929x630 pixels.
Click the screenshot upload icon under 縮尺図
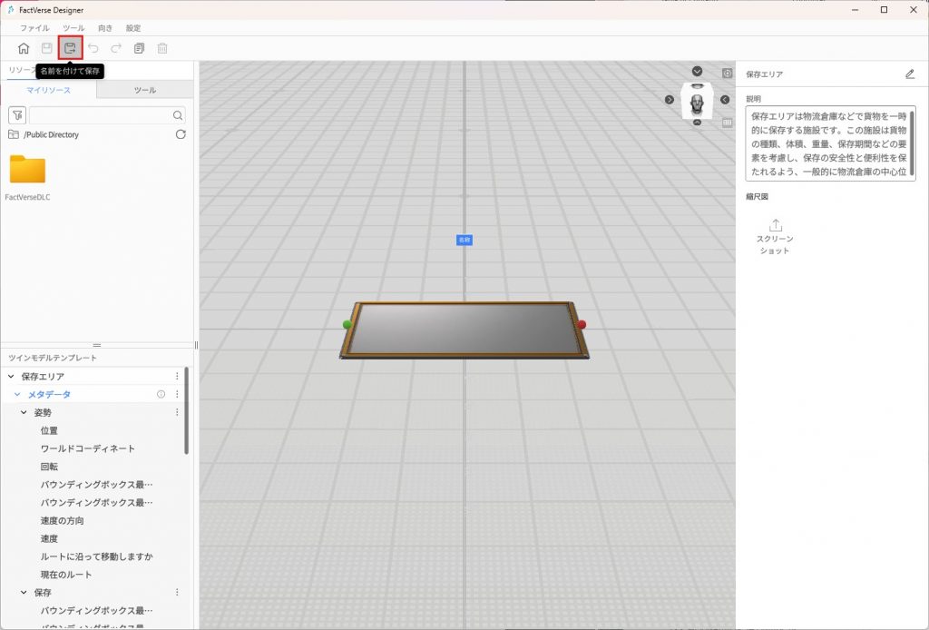[775, 225]
